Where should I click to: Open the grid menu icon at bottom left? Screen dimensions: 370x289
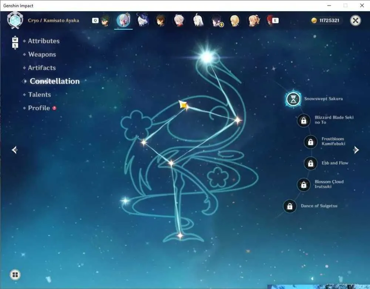tap(15, 275)
